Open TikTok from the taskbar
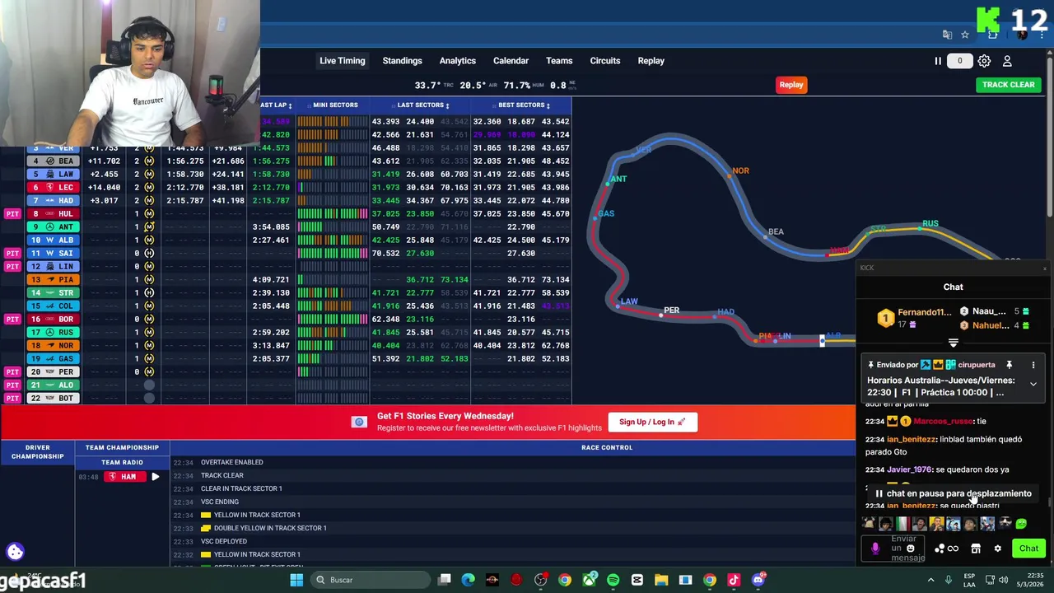Viewport: 1054px width, 593px height. (x=734, y=580)
